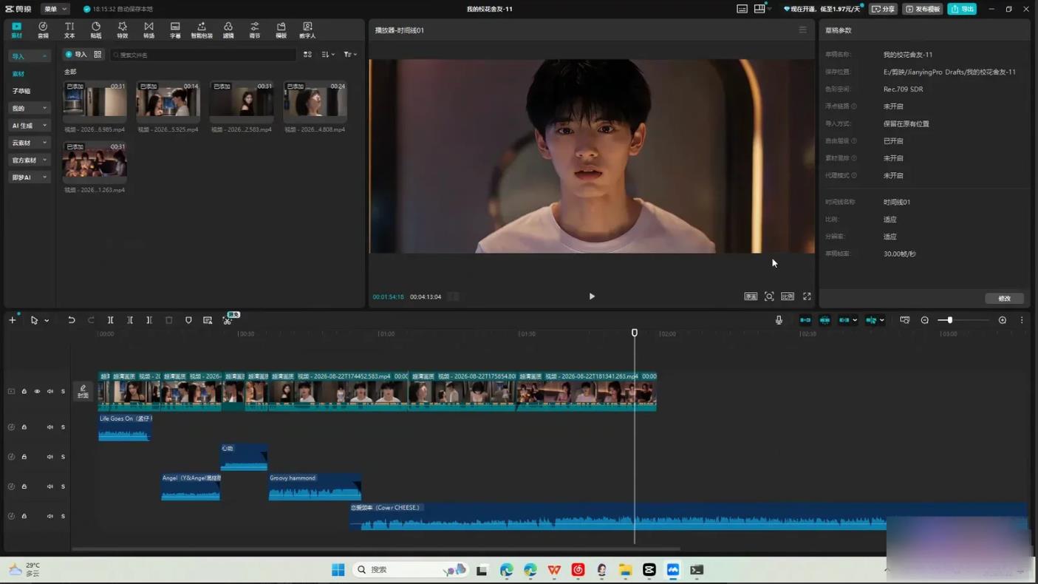The height and width of the screenshot is (584, 1038).
Task: Click the 修改 modify button
Action: (1004, 299)
